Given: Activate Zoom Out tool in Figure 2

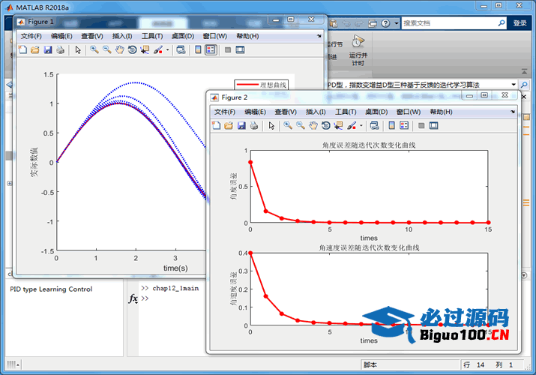Looking at the screenshot, I should [301, 126].
